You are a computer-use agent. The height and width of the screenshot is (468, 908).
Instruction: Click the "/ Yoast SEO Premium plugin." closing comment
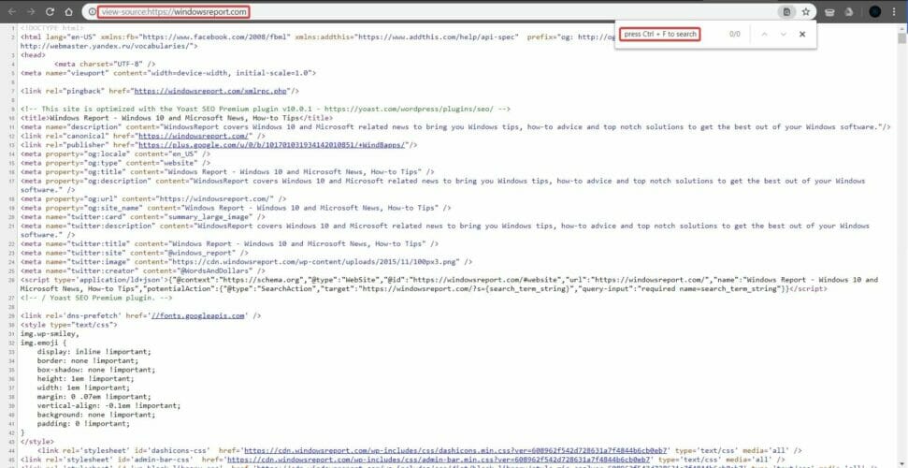pos(96,298)
